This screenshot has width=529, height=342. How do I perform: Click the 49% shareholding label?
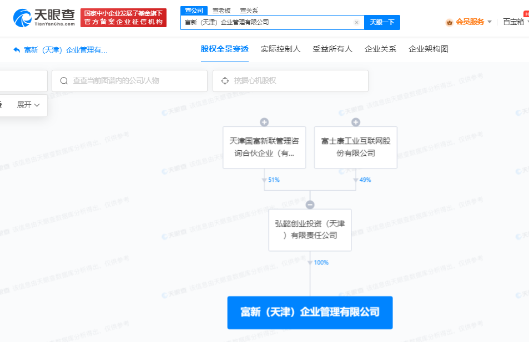tap(365, 180)
